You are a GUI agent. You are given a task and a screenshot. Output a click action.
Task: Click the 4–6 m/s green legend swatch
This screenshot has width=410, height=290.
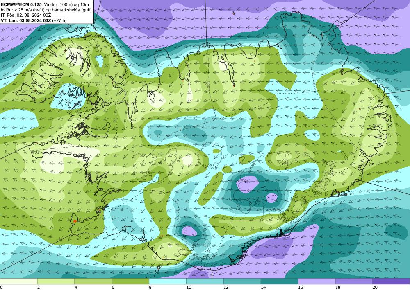pyautogui.click(x=93, y=281)
